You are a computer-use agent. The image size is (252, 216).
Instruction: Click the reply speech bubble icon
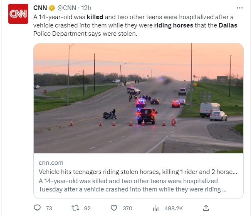tap(37, 208)
